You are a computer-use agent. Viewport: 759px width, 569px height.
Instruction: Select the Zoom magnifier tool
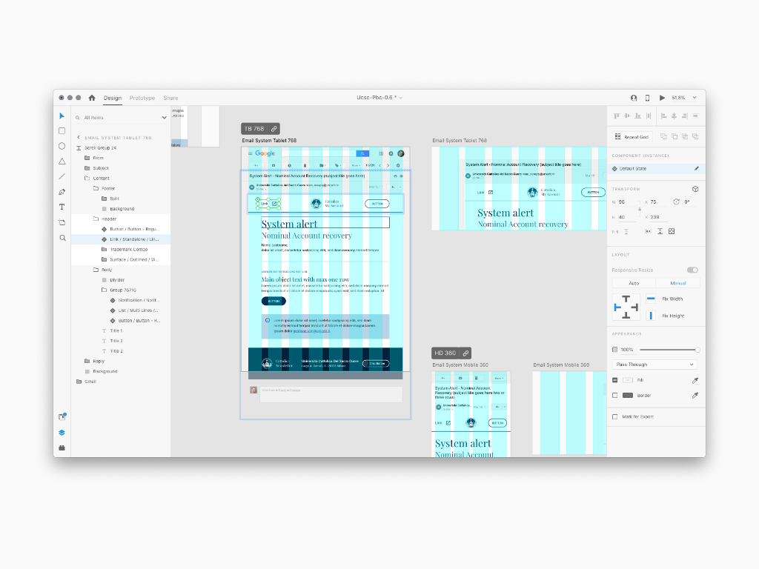click(62, 238)
